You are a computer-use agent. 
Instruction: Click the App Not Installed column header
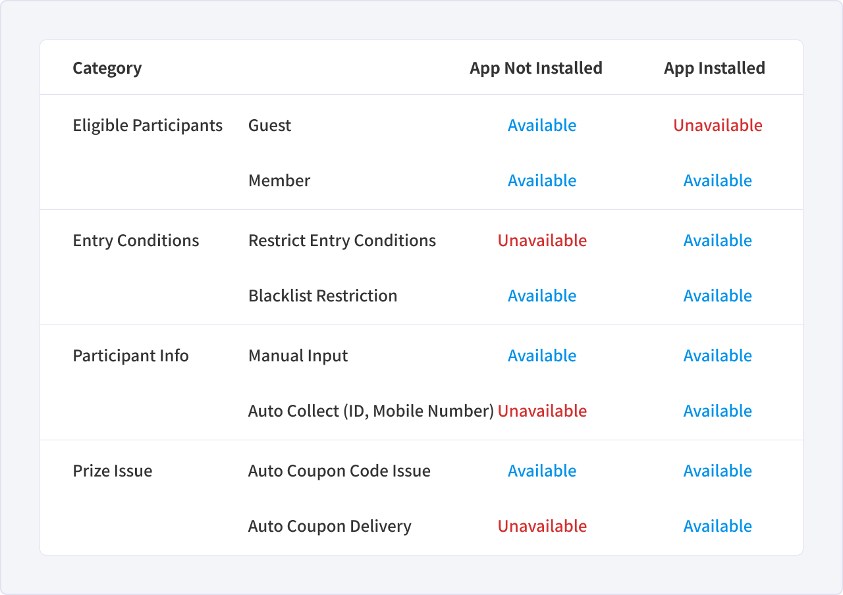pyautogui.click(x=536, y=68)
